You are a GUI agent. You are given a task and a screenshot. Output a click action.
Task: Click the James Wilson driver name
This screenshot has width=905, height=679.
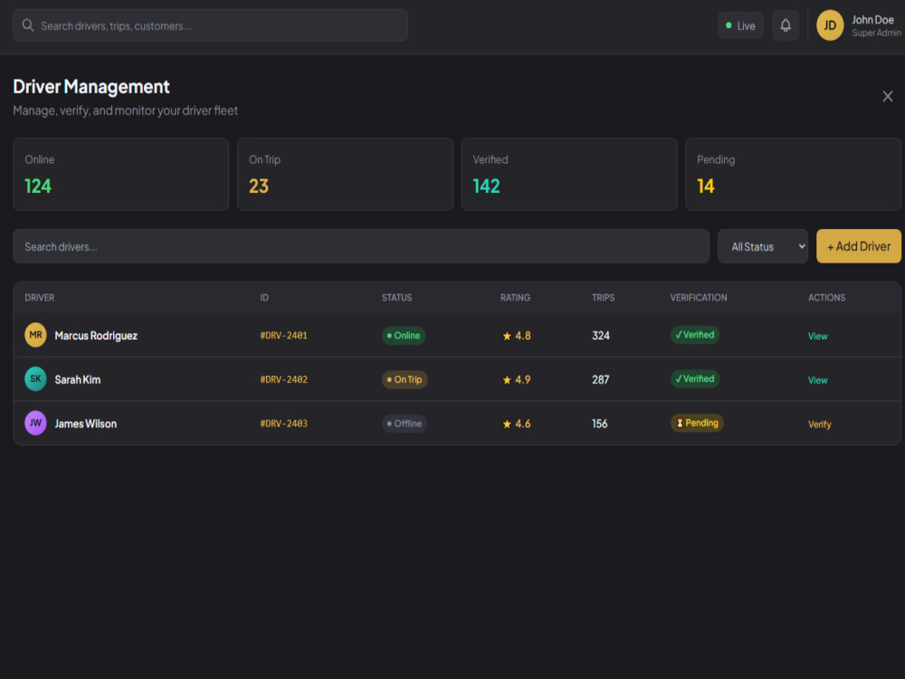pos(85,423)
